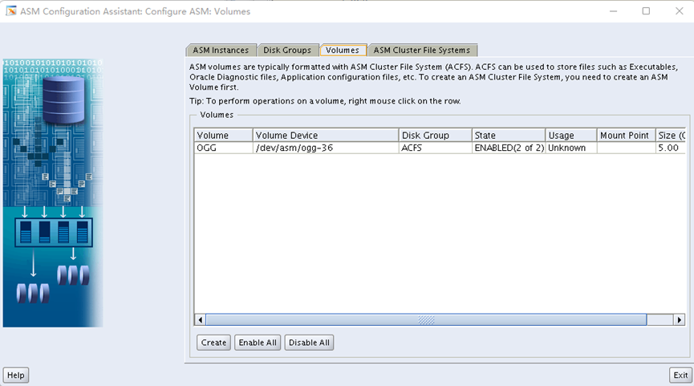Select the /dev/asm/ogg-36 device cell
Image resolution: width=694 pixels, height=386 pixels.
326,148
